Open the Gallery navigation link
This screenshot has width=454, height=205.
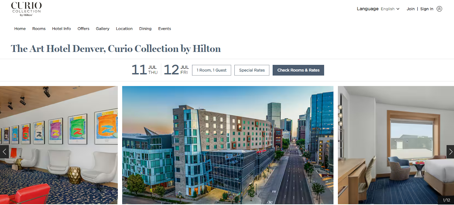pyautogui.click(x=102, y=29)
